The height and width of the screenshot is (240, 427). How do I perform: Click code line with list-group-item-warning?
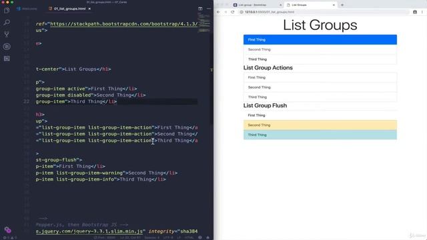tap(107, 173)
